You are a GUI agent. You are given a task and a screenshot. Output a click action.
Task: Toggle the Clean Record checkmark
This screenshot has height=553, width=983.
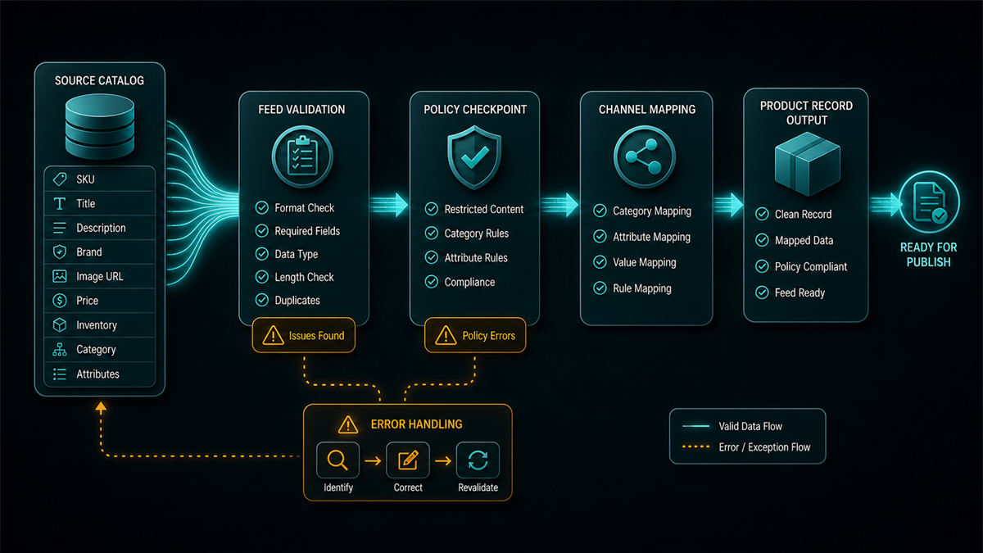(762, 214)
